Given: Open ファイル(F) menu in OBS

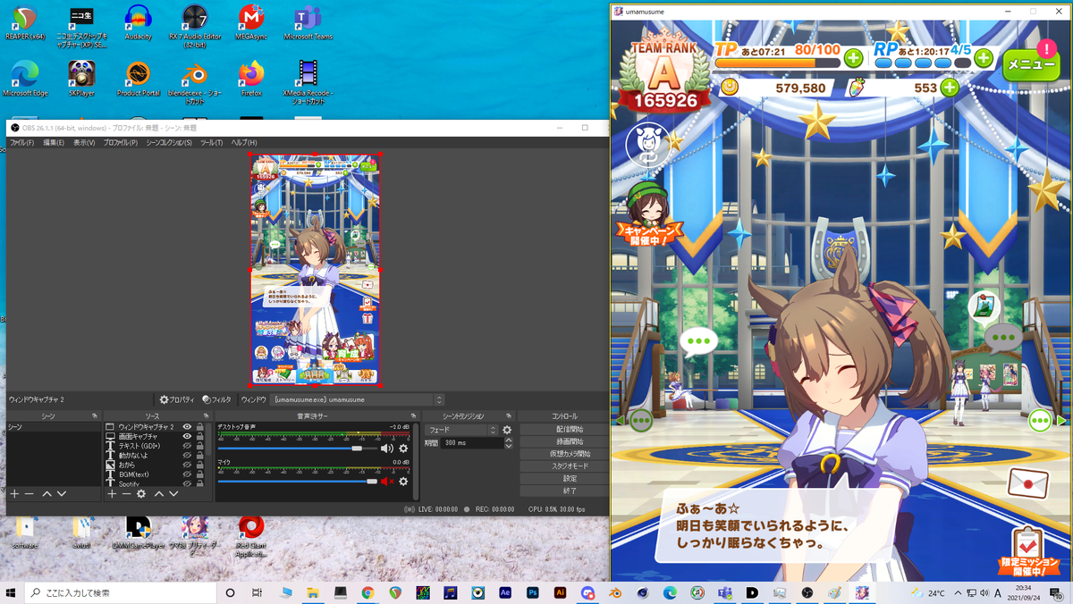Looking at the screenshot, I should tap(21, 142).
